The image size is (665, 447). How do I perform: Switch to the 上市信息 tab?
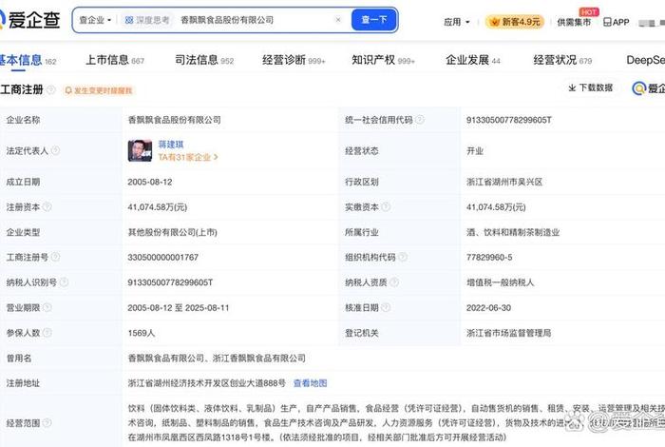pyautogui.click(x=115, y=60)
